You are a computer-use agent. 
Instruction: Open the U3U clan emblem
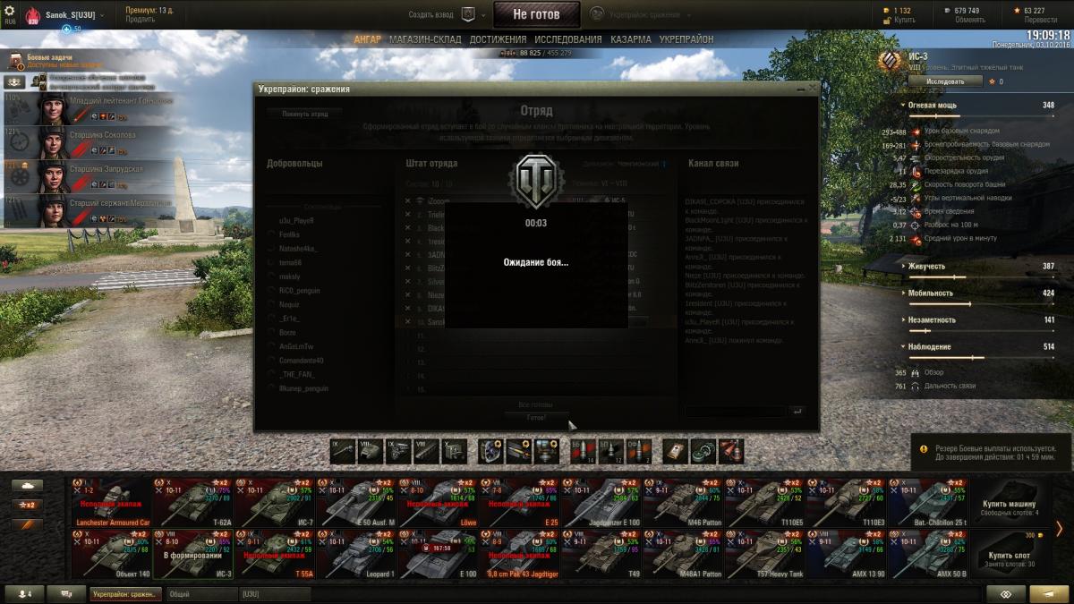32,15
